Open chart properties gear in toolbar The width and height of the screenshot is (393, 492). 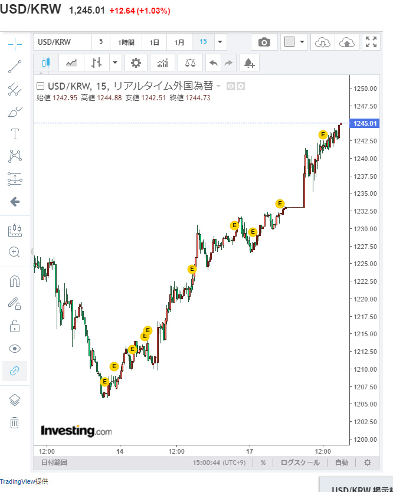click(x=136, y=63)
